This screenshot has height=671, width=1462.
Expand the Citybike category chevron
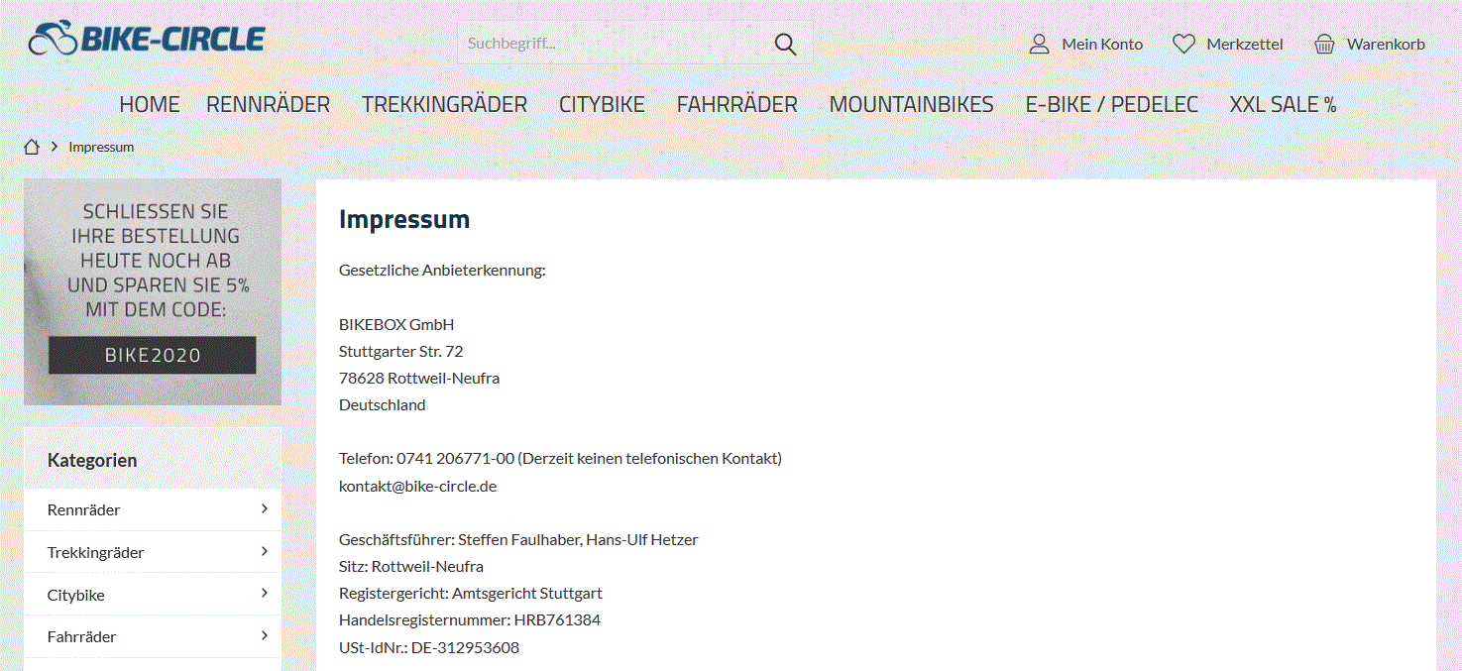coord(265,594)
